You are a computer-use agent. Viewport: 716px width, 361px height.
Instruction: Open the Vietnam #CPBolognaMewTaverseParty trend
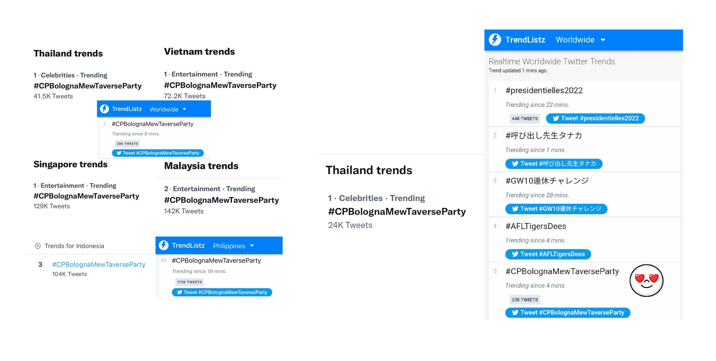[x=220, y=85]
